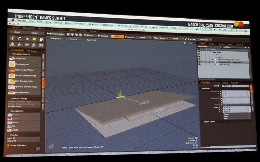Open macOS Spotlight search
Viewport: 260px width, 162px height.
point(240,30)
